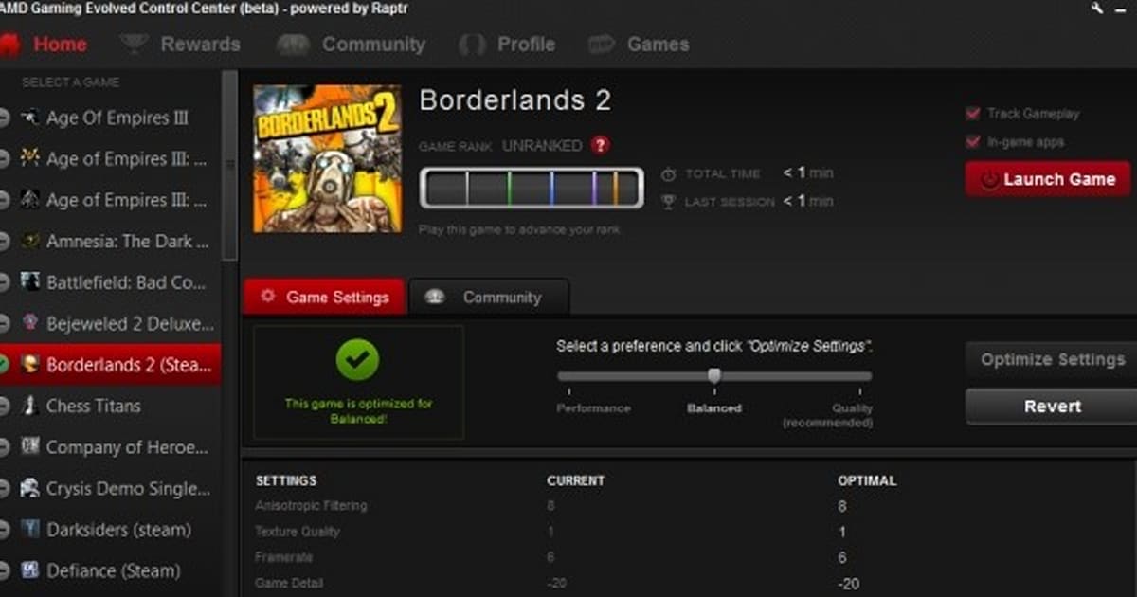This screenshot has height=597, width=1137.
Task: Switch to the Games tab
Action: (639, 45)
